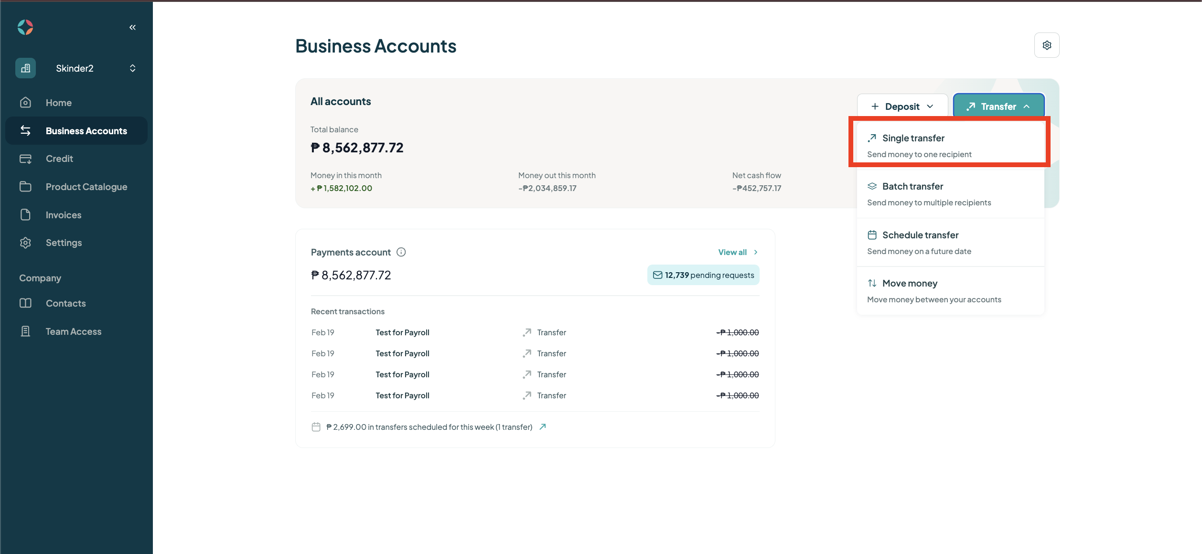This screenshot has height=554, width=1202.
Task: Click the Business Accounts arrows icon
Action: pos(25,130)
